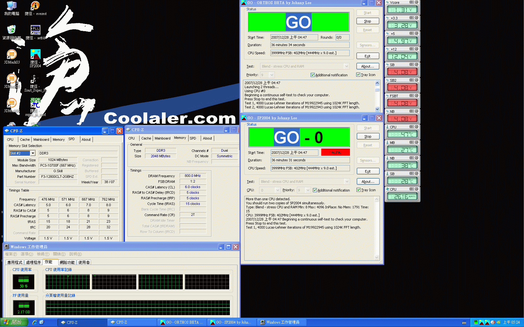Switch to SP2004 taskbar button

coord(232,322)
